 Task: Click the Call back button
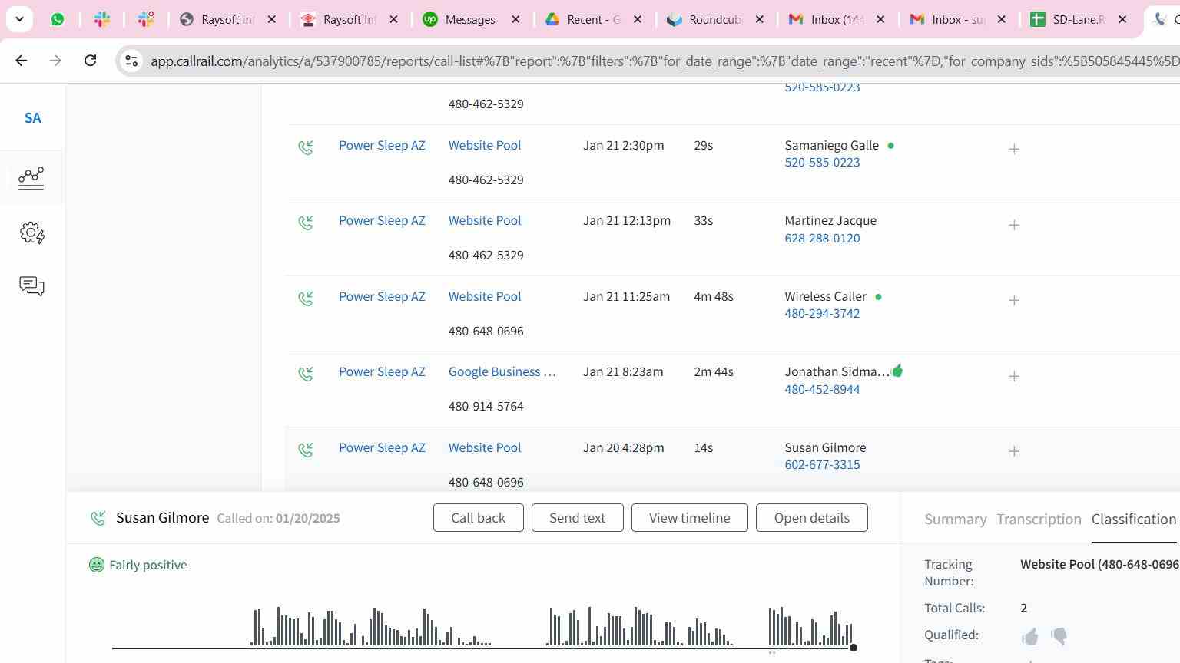tap(478, 518)
